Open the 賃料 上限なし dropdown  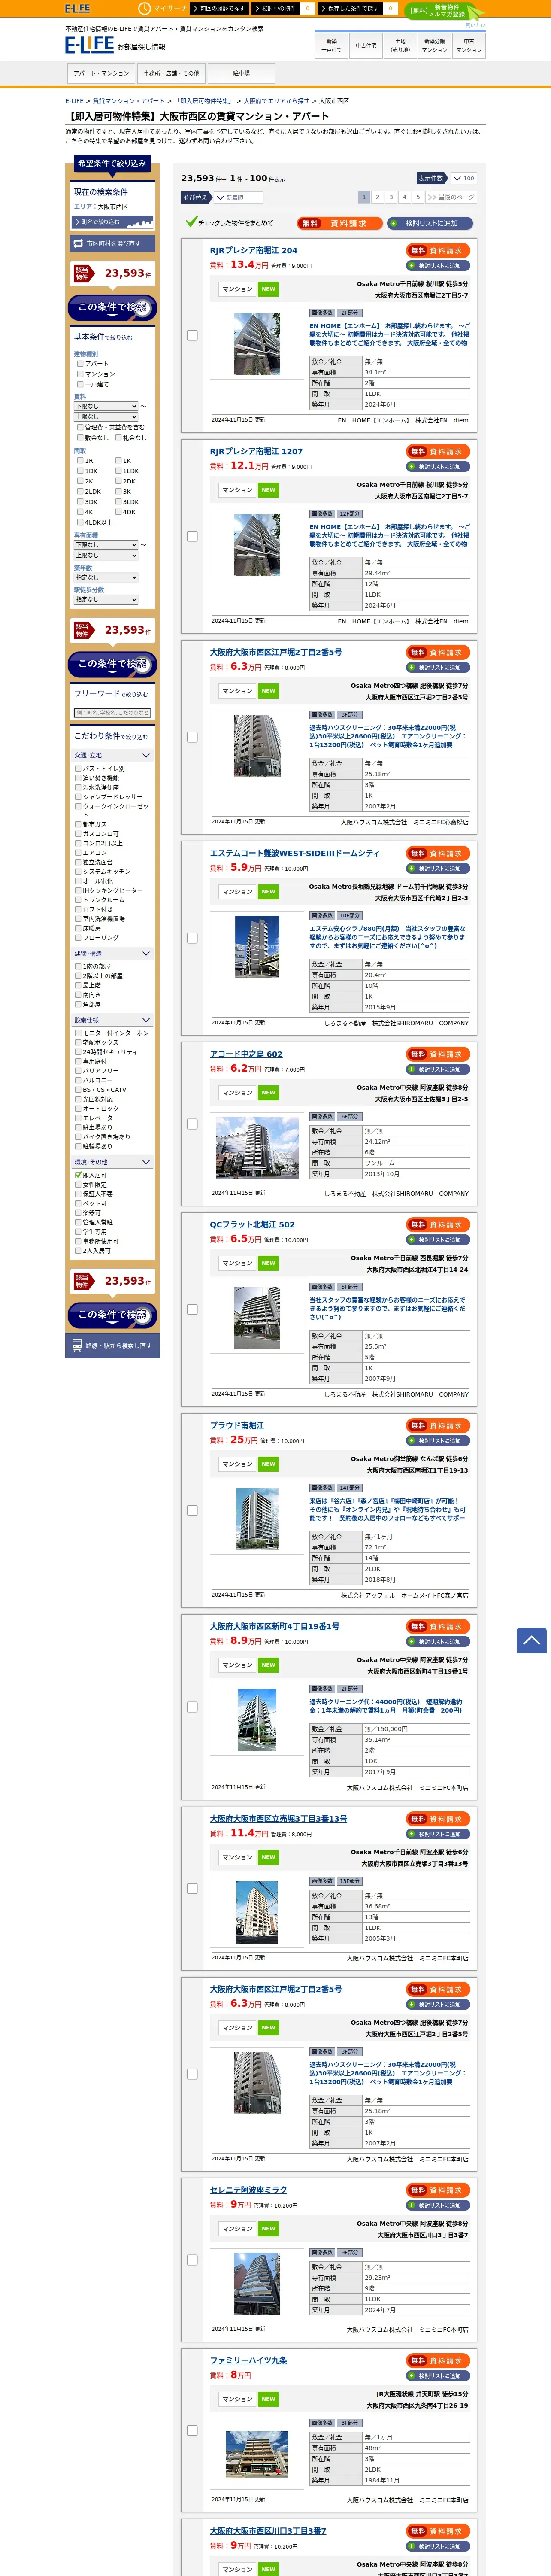(105, 417)
